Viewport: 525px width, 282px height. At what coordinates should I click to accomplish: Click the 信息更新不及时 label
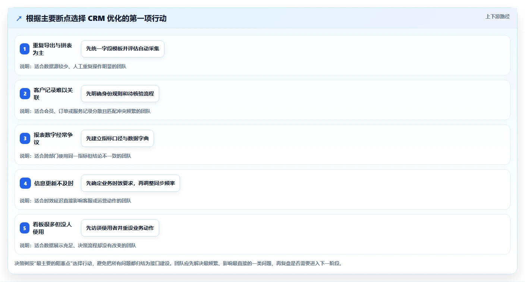tap(54, 183)
